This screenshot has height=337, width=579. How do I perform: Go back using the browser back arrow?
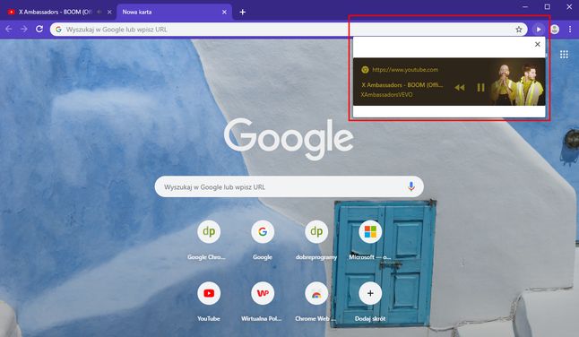coord(9,30)
